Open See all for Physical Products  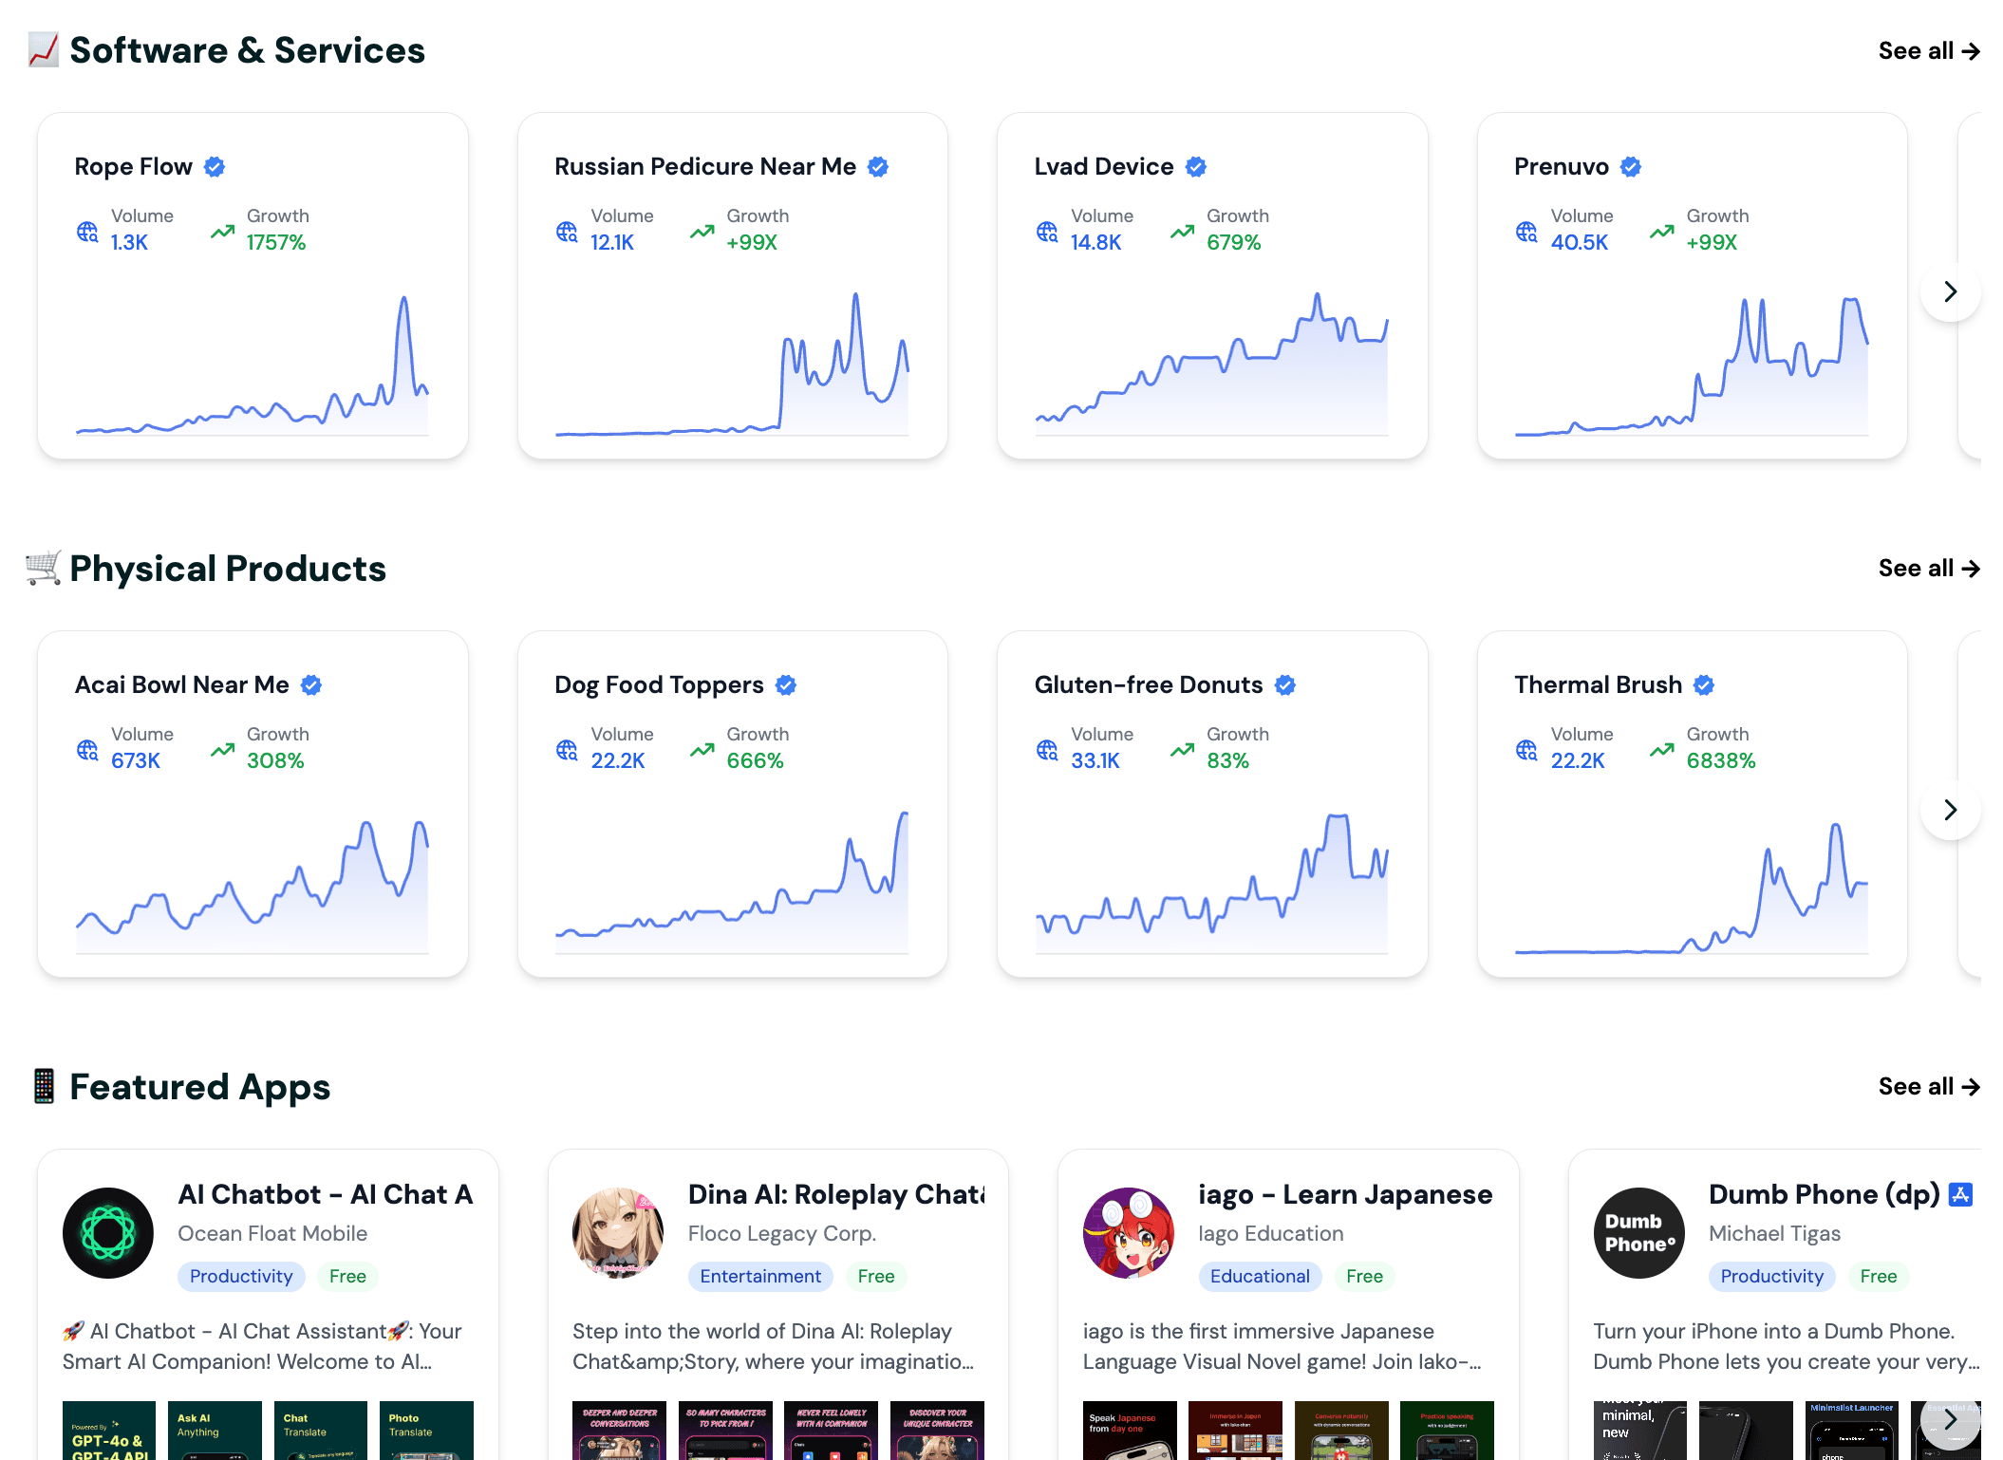pos(1928,569)
